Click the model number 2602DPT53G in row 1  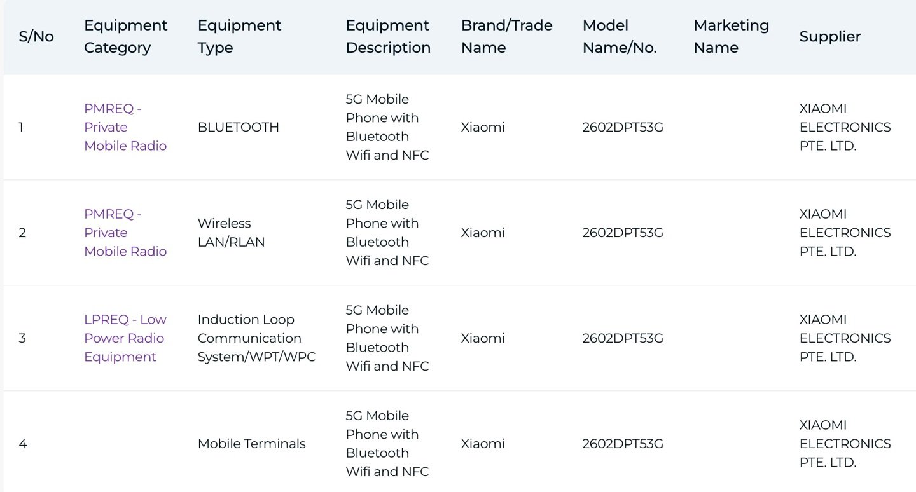[622, 126]
